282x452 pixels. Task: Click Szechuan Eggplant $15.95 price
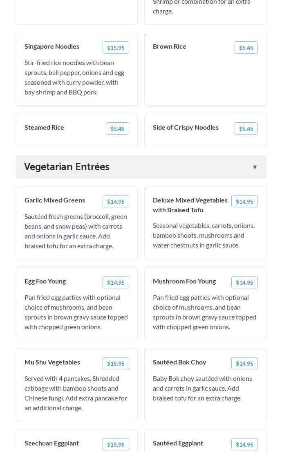click(116, 444)
